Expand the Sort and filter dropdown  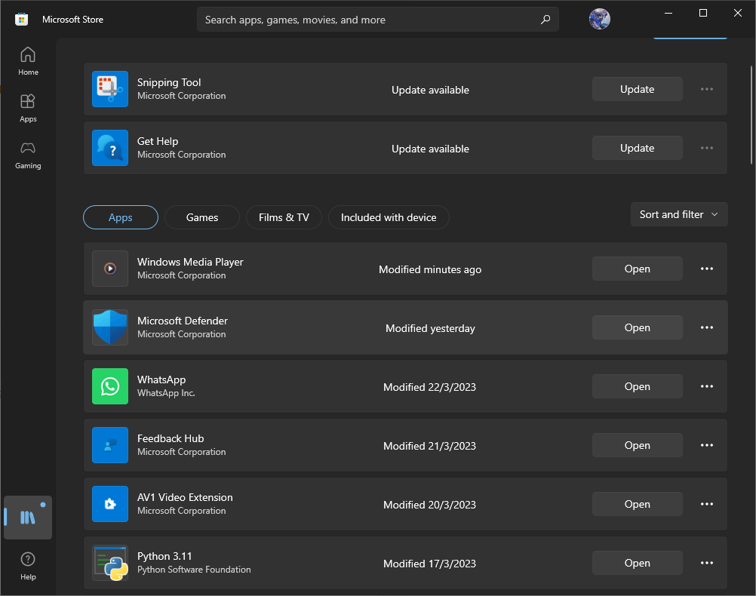coord(679,214)
